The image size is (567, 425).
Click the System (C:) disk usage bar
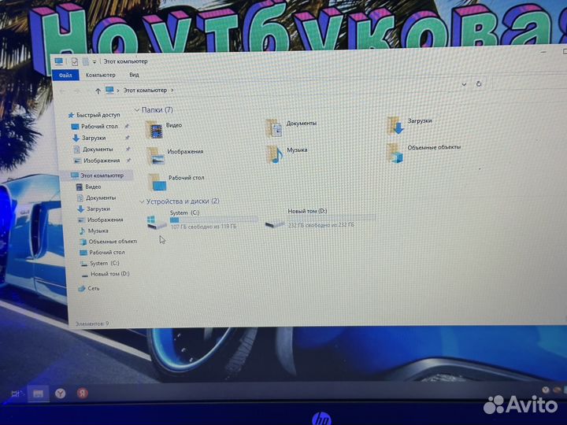click(x=213, y=220)
